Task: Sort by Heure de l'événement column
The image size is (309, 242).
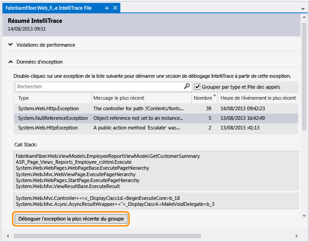Action: click(x=258, y=98)
